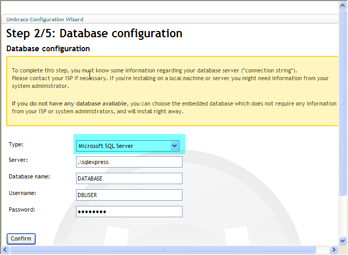Click the 'To complete this step' sentence

click(155, 70)
